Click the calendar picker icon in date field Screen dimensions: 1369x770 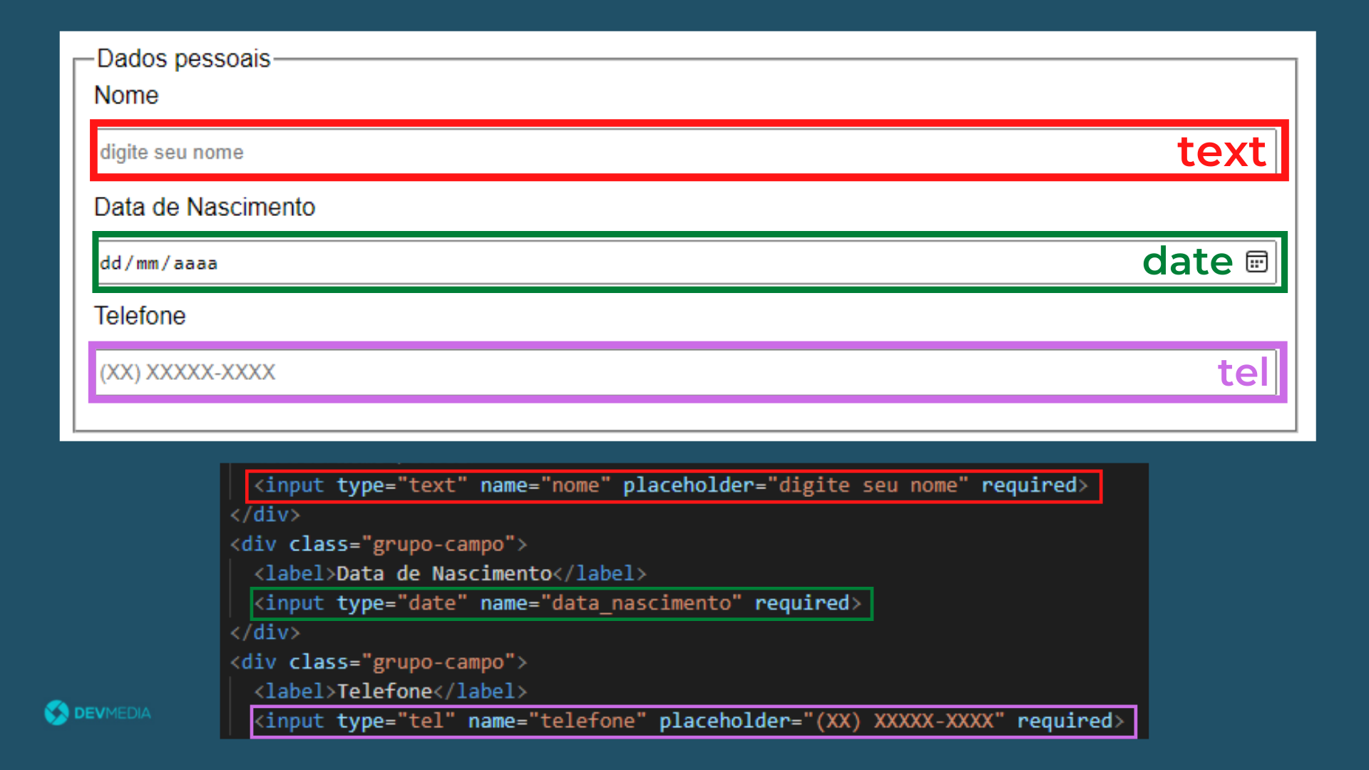pos(1256,262)
